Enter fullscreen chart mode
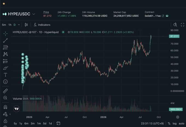Screen dimensions: 186x127 tap(182, 25)
